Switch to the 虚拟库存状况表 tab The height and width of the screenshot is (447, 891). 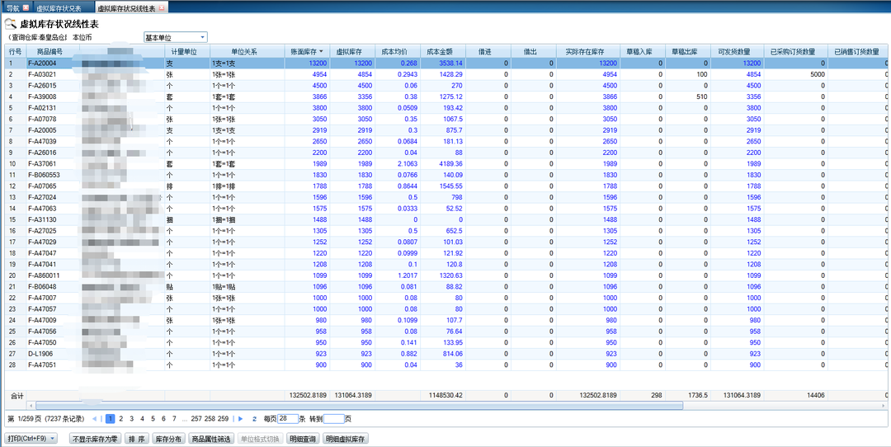(59, 7)
